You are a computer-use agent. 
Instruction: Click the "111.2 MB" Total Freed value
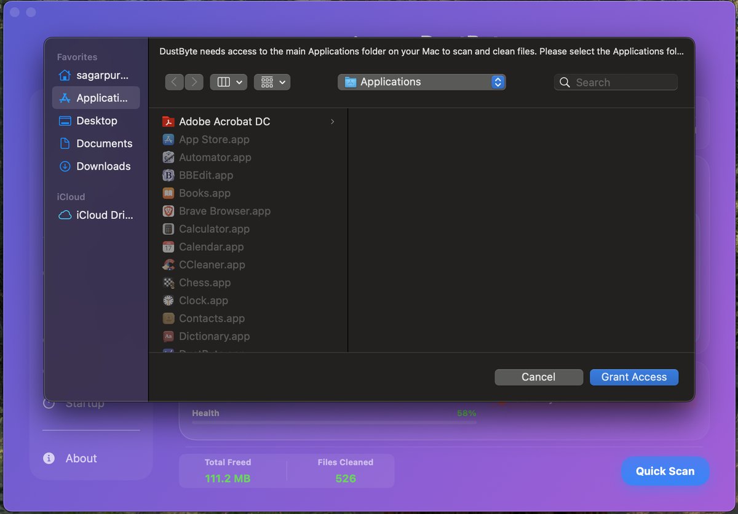click(x=228, y=478)
